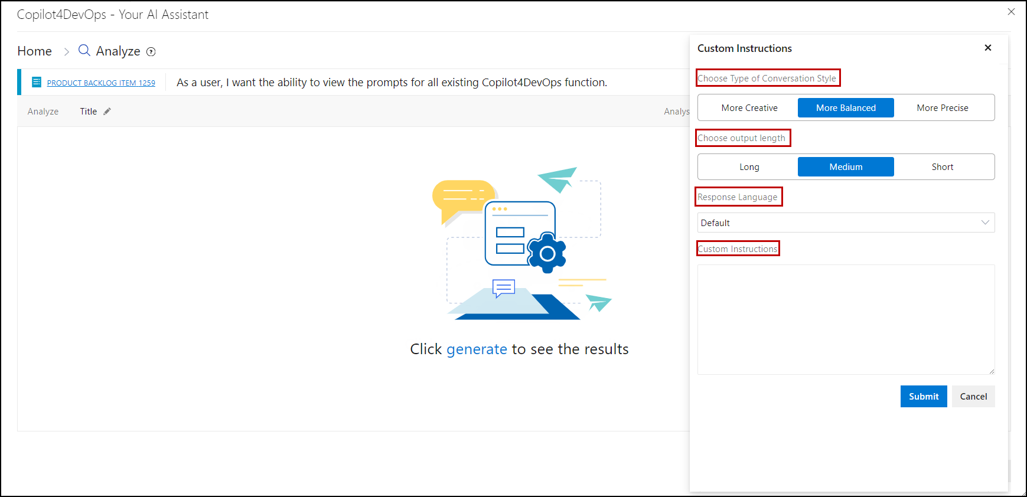Select the More Creative conversation style
This screenshot has width=1027, height=497.
pyautogui.click(x=749, y=108)
